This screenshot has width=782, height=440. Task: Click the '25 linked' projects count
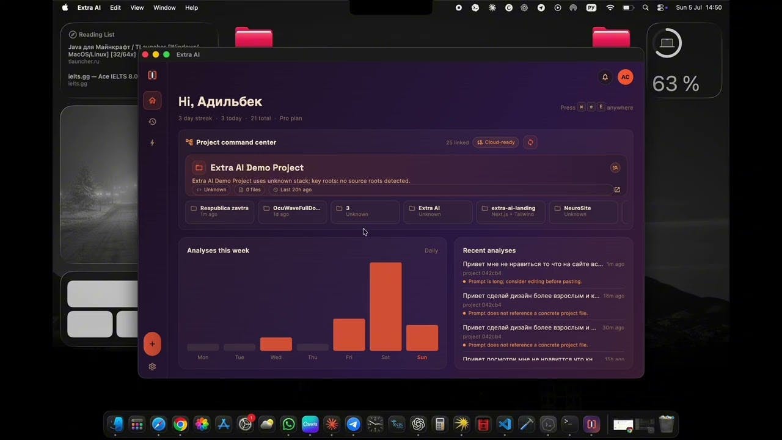point(458,142)
